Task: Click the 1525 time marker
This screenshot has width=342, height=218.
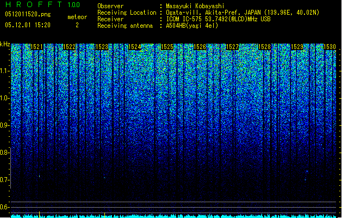Action: click(x=167, y=47)
